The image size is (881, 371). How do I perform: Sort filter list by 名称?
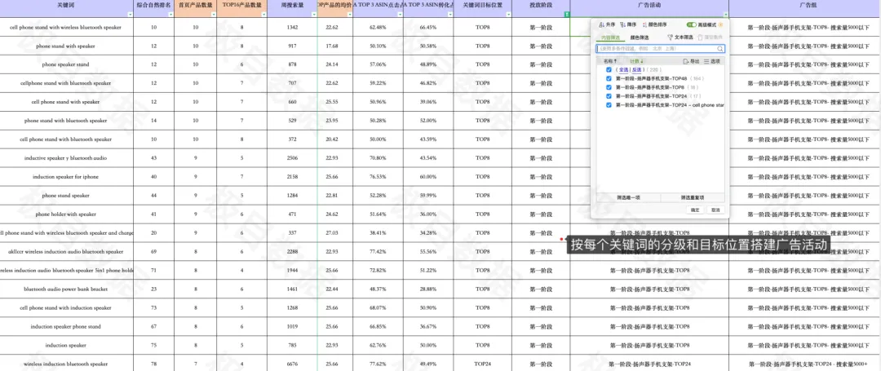(x=610, y=60)
